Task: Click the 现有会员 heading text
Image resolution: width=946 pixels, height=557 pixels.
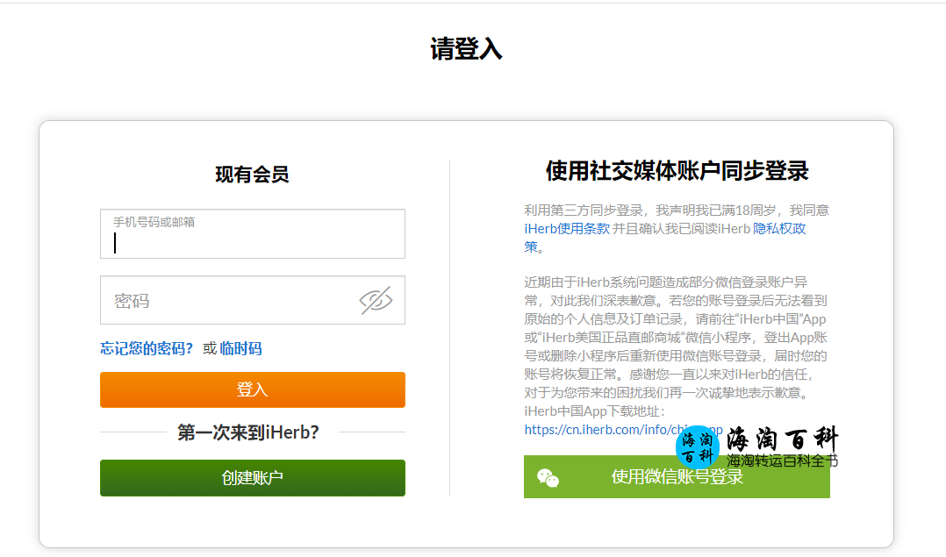Action: coord(252,175)
